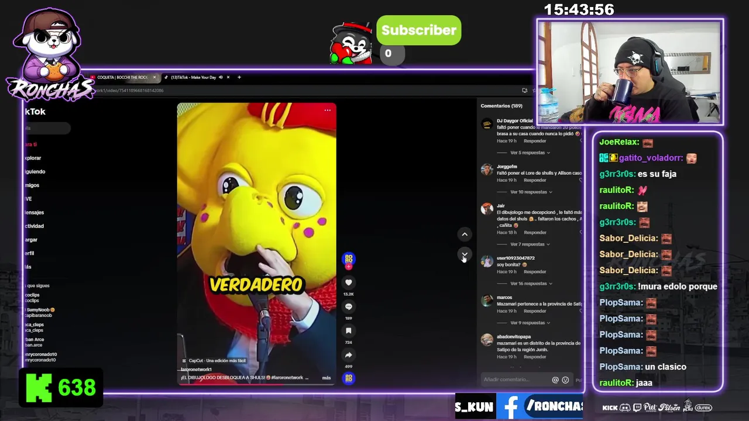Expand 'Ver 7 respuestas' under Jair
This screenshot has height=421, width=749.
[x=530, y=244]
